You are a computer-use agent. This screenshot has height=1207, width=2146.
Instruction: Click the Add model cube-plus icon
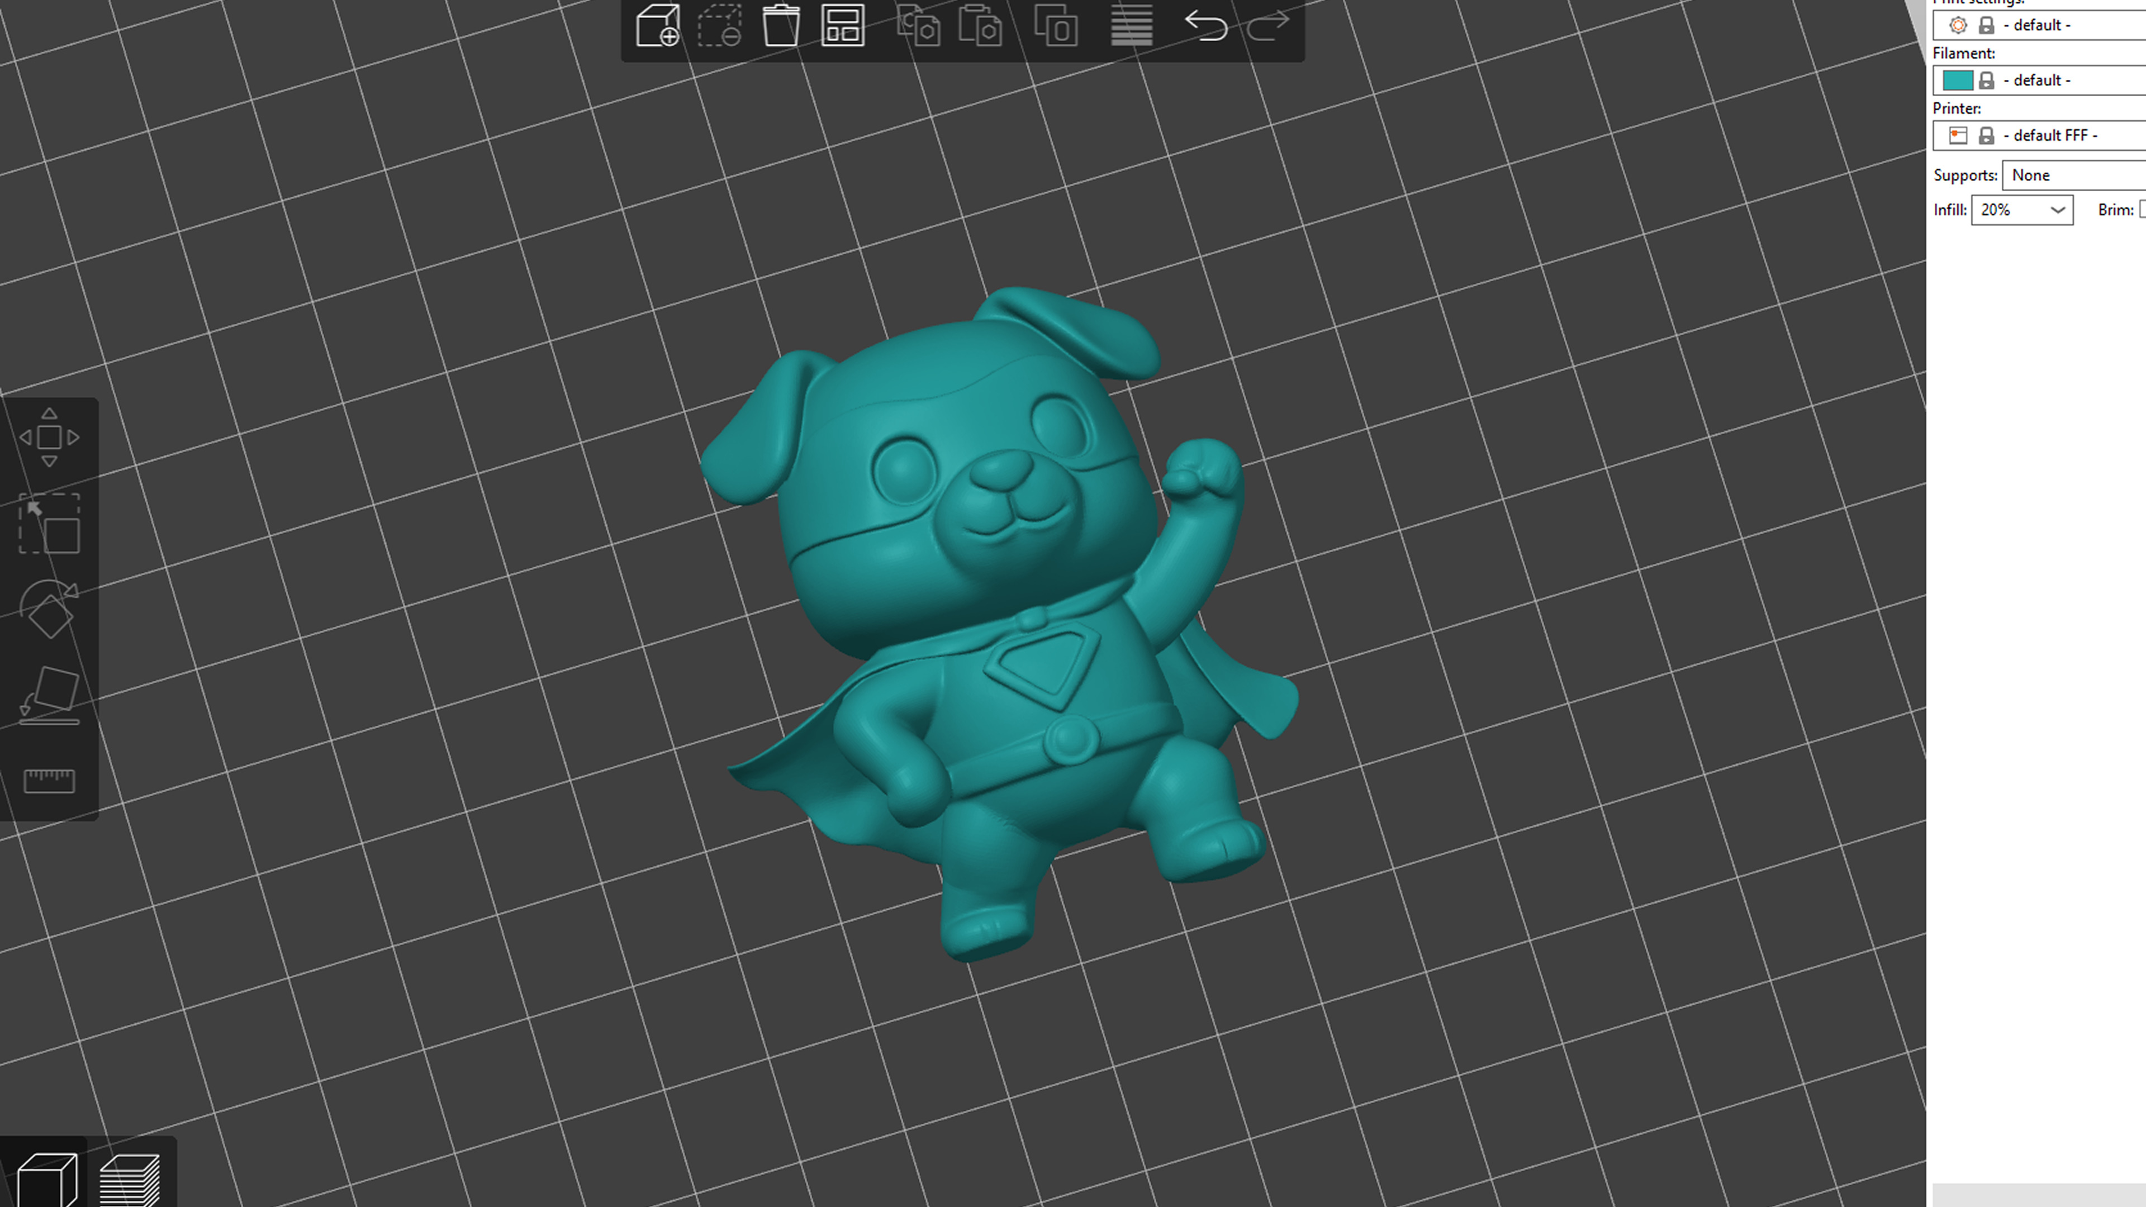[x=657, y=26]
